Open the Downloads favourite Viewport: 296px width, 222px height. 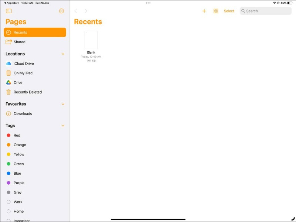click(x=35, y=114)
